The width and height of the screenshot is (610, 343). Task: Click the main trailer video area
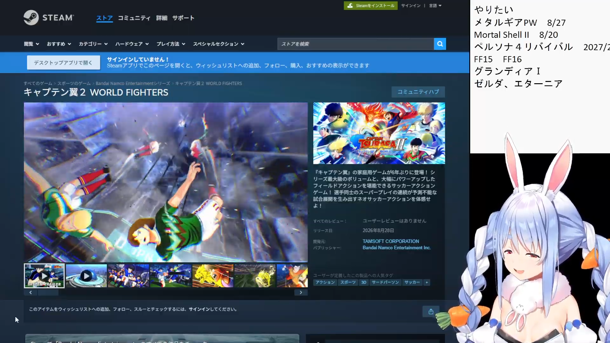pos(166,182)
